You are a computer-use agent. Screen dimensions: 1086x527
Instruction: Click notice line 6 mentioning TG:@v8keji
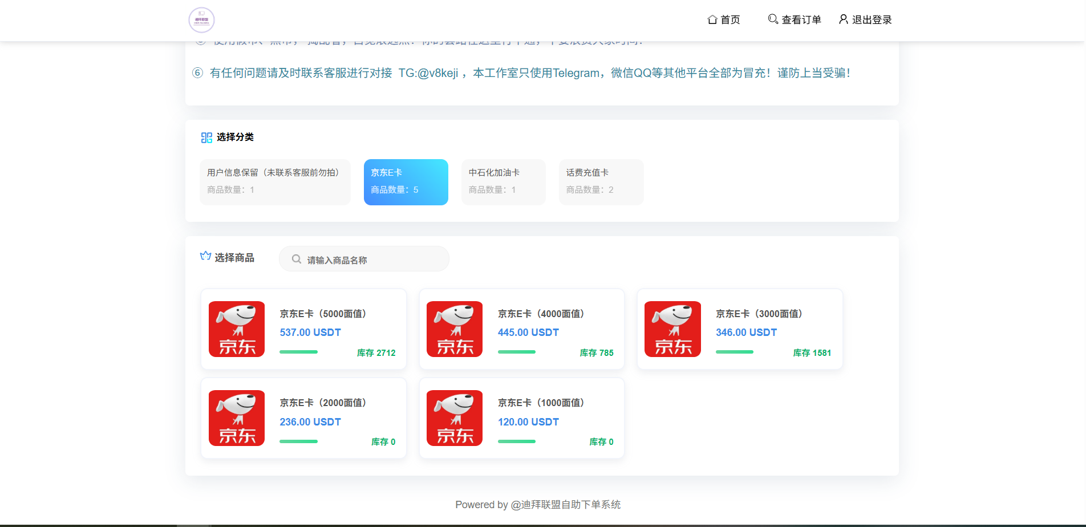point(521,73)
